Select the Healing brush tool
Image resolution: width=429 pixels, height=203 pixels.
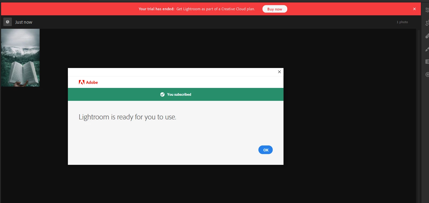(427, 36)
